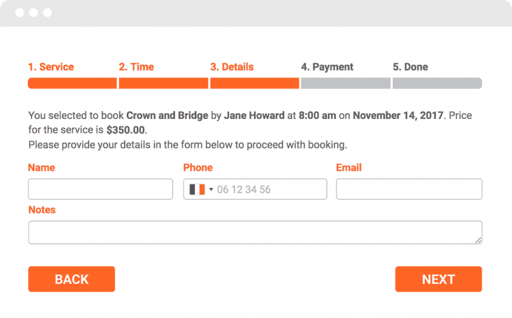
Task: Click the notes textarea resize handle
Action: click(x=478, y=240)
